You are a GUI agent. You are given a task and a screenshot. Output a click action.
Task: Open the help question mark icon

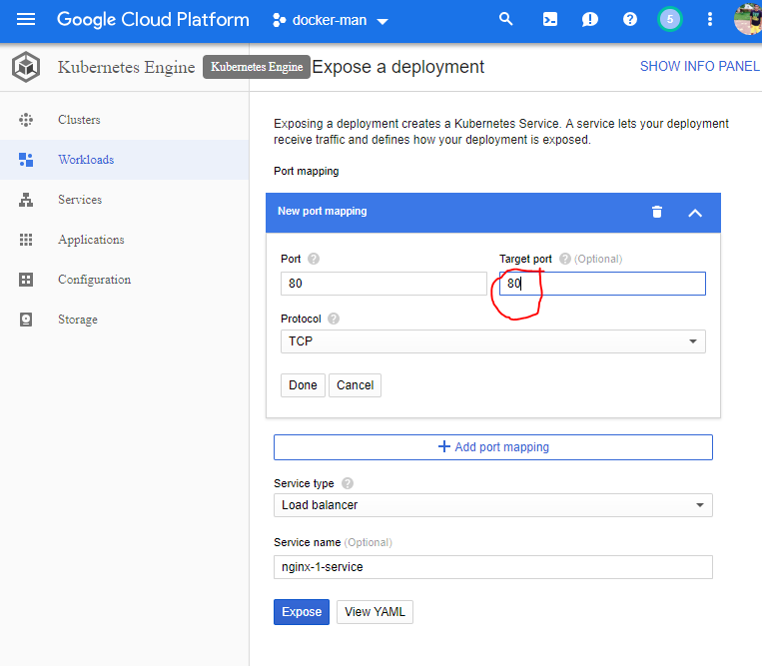pyautogui.click(x=629, y=19)
